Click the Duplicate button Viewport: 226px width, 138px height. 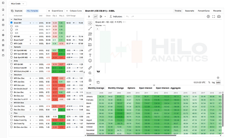pos(17,11)
